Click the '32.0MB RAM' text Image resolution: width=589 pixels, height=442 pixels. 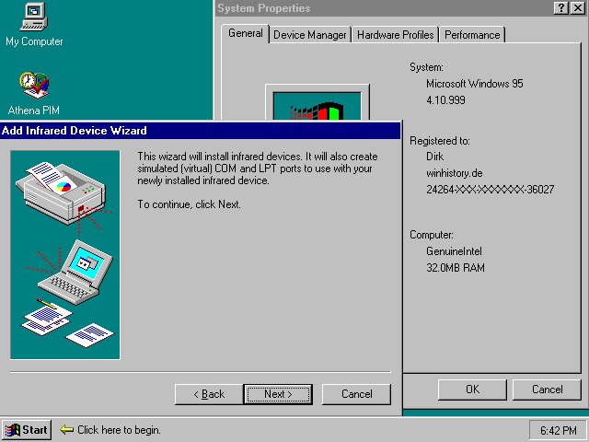(456, 268)
